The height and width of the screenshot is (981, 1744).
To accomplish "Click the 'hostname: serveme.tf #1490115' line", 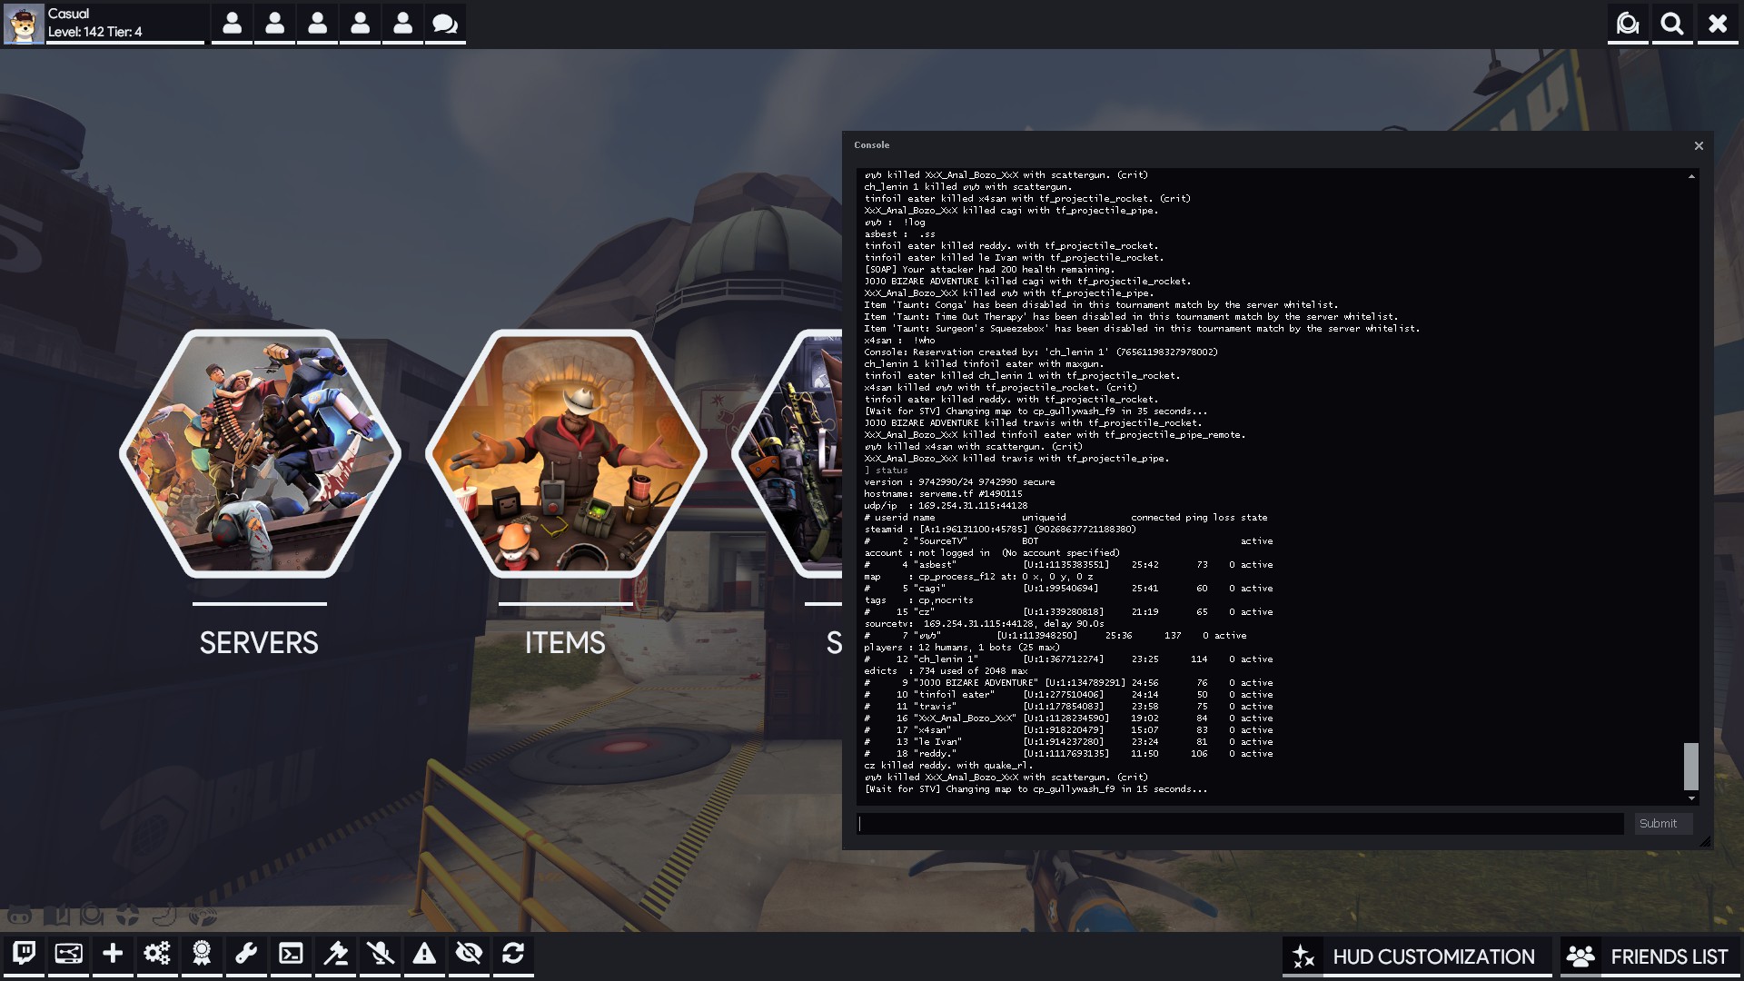I will coord(943,494).
